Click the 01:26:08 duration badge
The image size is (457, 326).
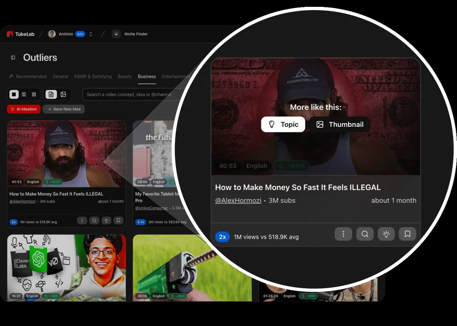(271, 296)
